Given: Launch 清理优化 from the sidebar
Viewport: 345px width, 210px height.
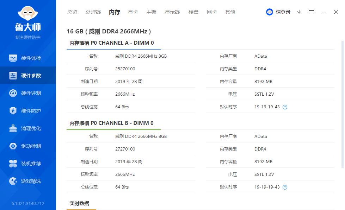Looking at the screenshot, I should pos(28,128).
